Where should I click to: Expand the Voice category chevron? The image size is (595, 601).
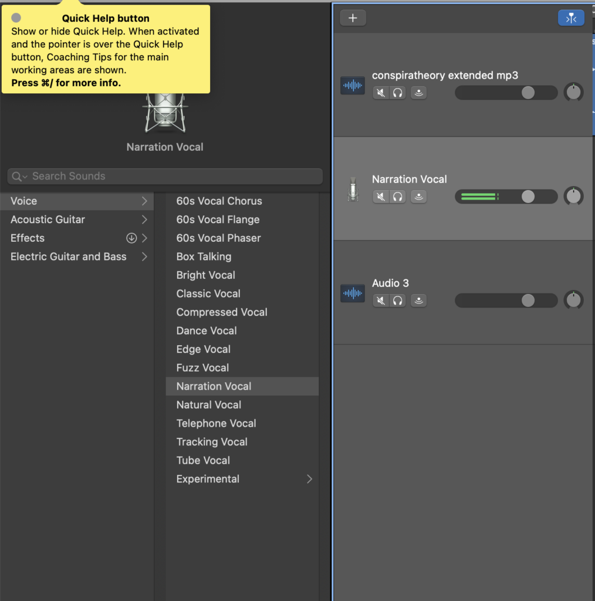point(144,201)
